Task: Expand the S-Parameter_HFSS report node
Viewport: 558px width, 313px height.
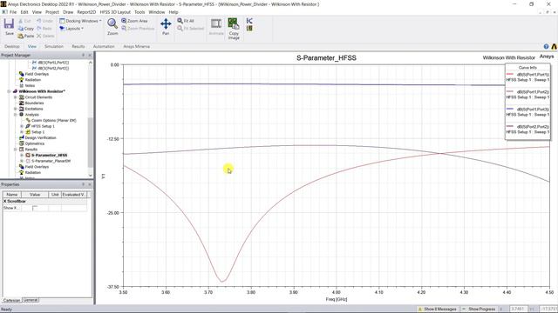Action: coord(22,155)
